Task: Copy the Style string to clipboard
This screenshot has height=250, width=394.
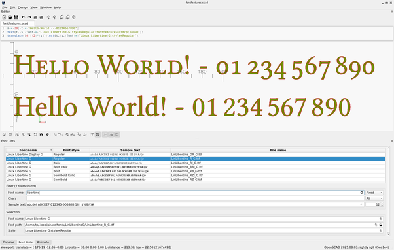Action: (x=381, y=230)
